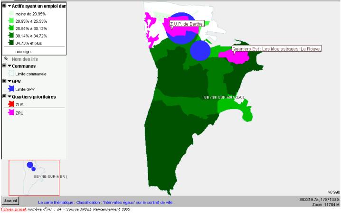Click the Limite communale legend icon
The width and height of the screenshot is (341, 213).
tap(11, 73)
